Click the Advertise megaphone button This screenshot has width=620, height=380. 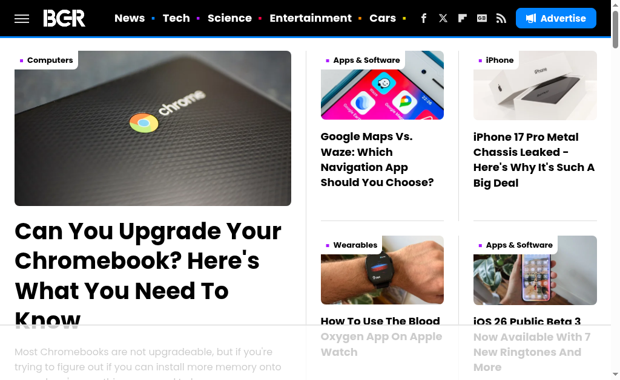click(x=556, y=18)
